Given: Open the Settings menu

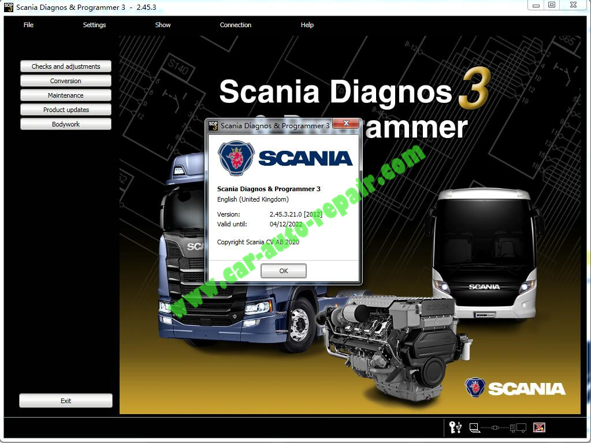Looking at the screenshot, I should pos(94,25).
